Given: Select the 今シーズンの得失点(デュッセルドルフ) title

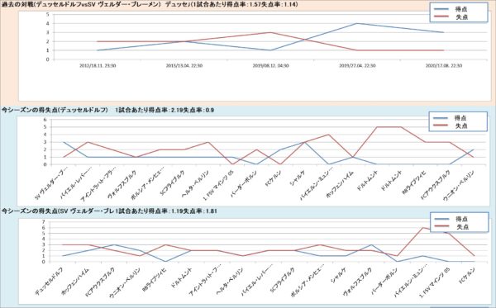Looking at the screenshot, I should pyautogui.click(x=55, y=111).
